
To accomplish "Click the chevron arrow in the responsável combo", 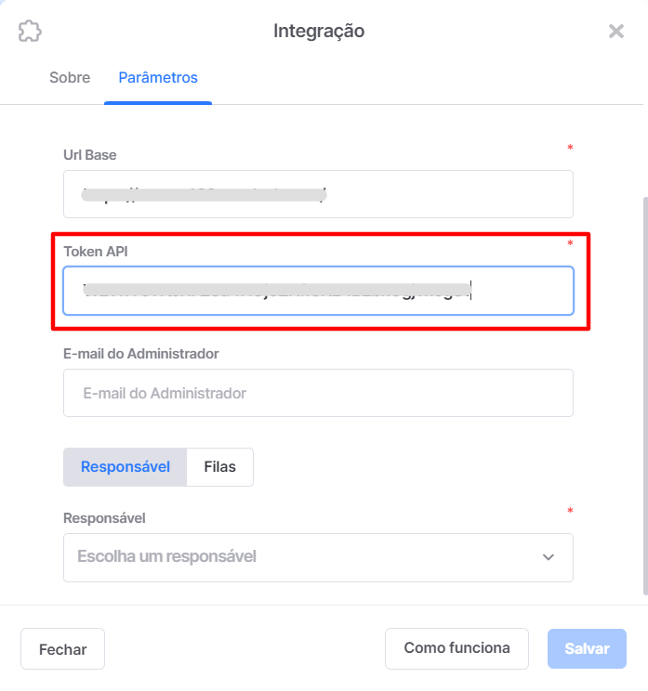I will [548, 557].
